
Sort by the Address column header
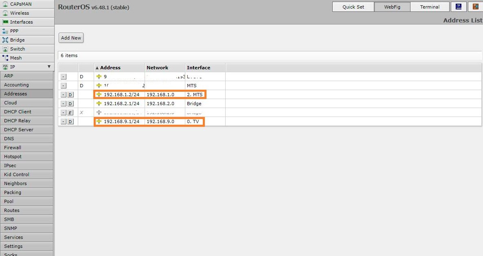pos(119,68)
